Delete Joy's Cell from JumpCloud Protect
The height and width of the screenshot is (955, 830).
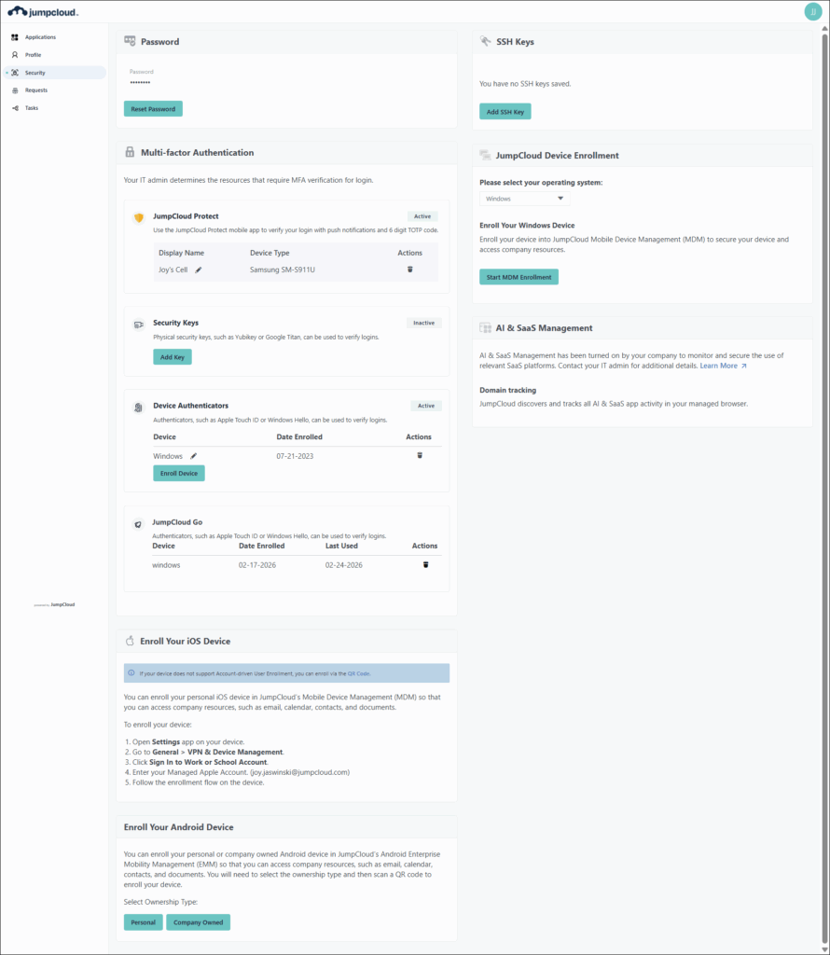point(409,270)
